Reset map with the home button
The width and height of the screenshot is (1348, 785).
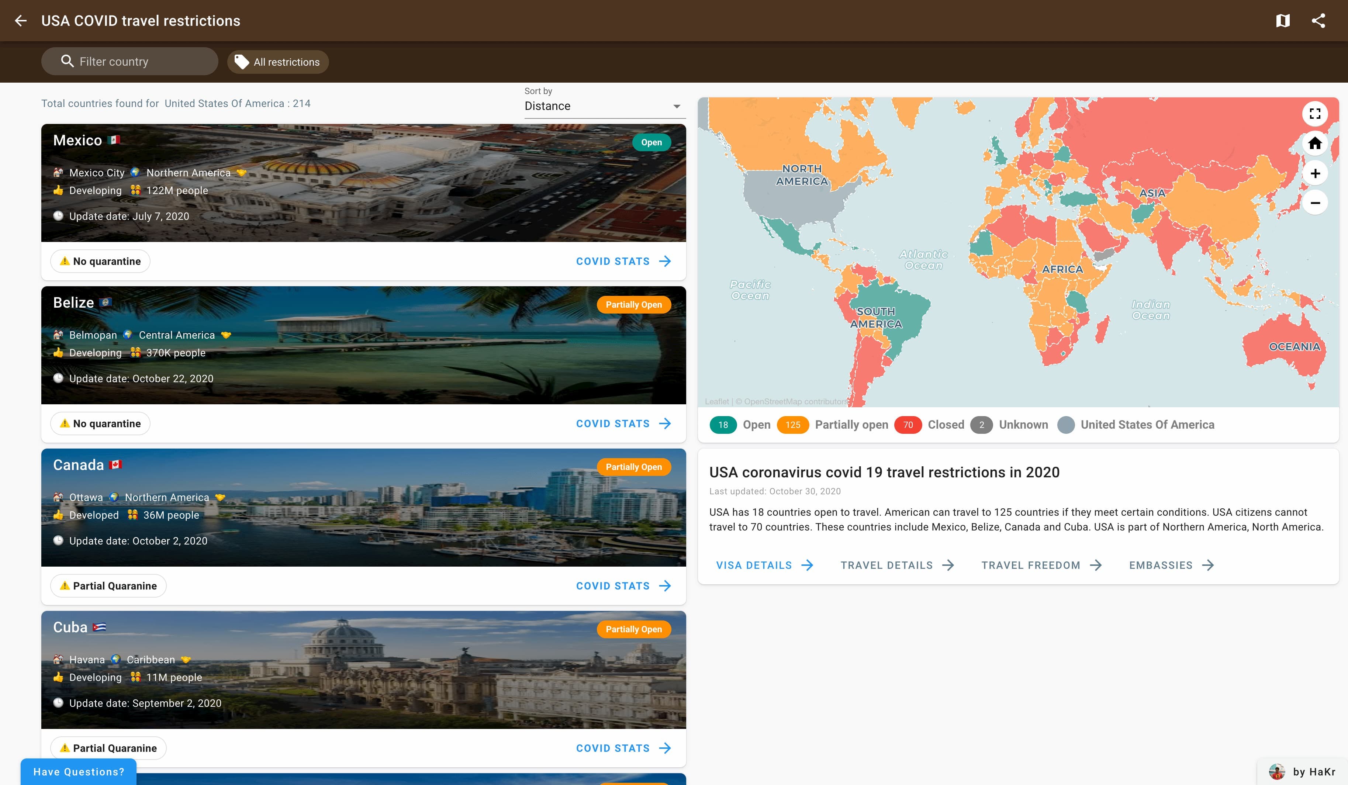pyautogui.click(x=1314, y=143)
